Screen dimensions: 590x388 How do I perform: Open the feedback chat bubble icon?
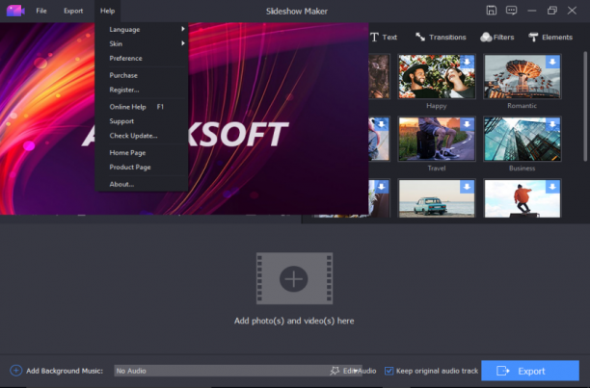tap(511, 11)
